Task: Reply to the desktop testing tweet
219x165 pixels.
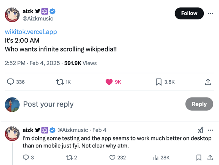Action: 26,157
